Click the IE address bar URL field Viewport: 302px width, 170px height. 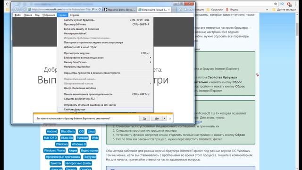59,9
